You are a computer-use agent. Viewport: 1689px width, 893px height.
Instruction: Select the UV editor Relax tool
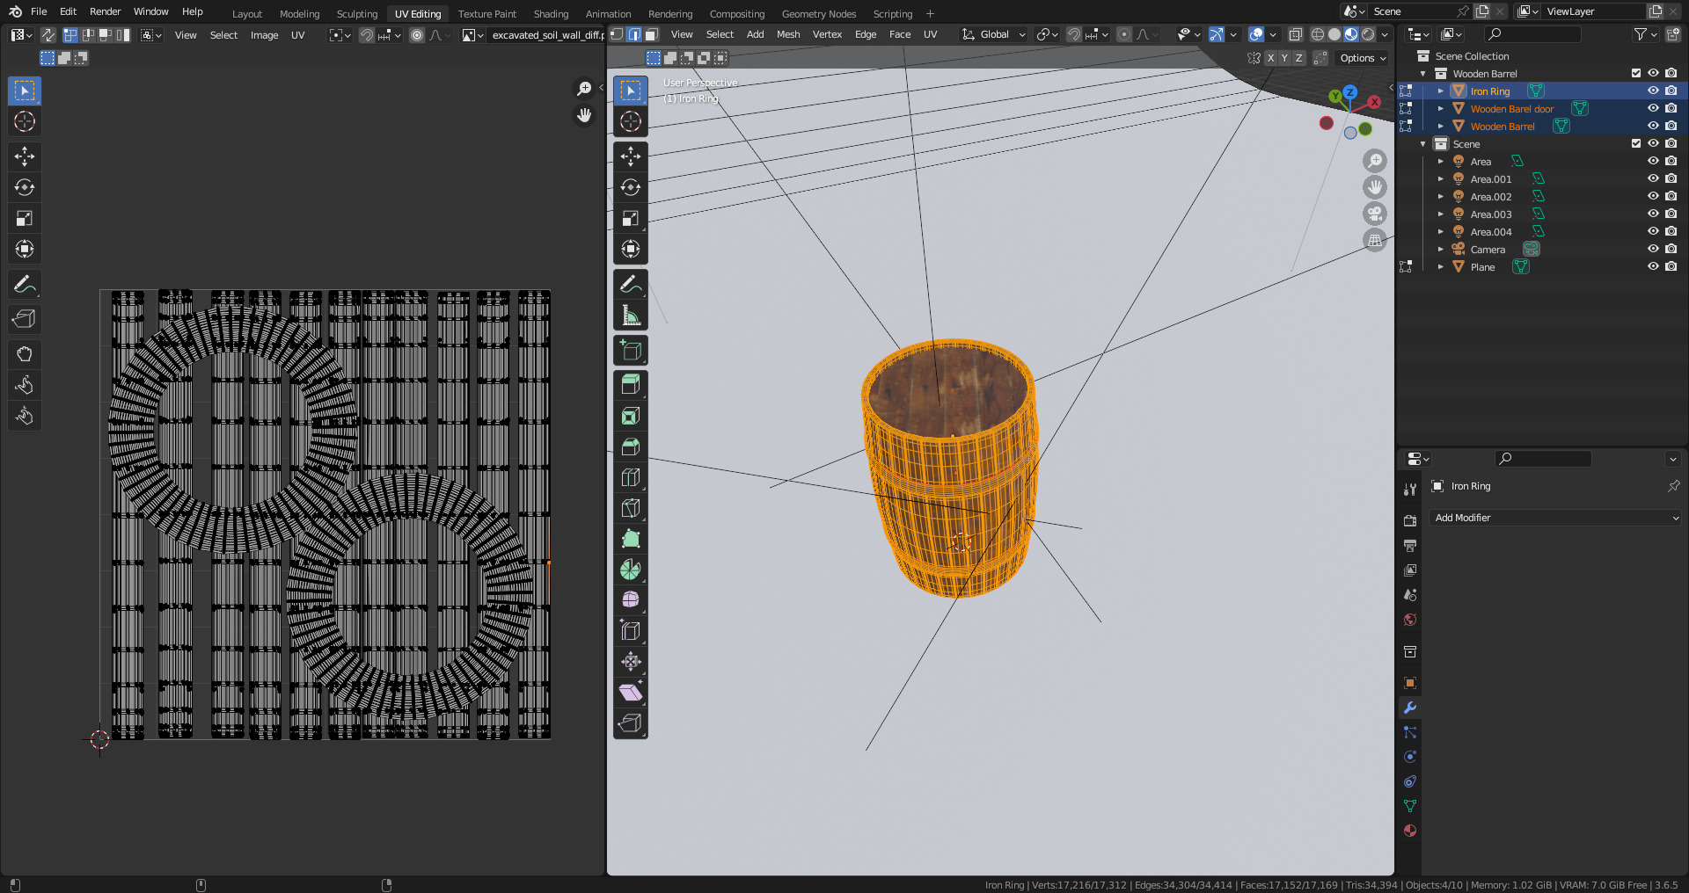pyautogui.click(x=25, y=385)
